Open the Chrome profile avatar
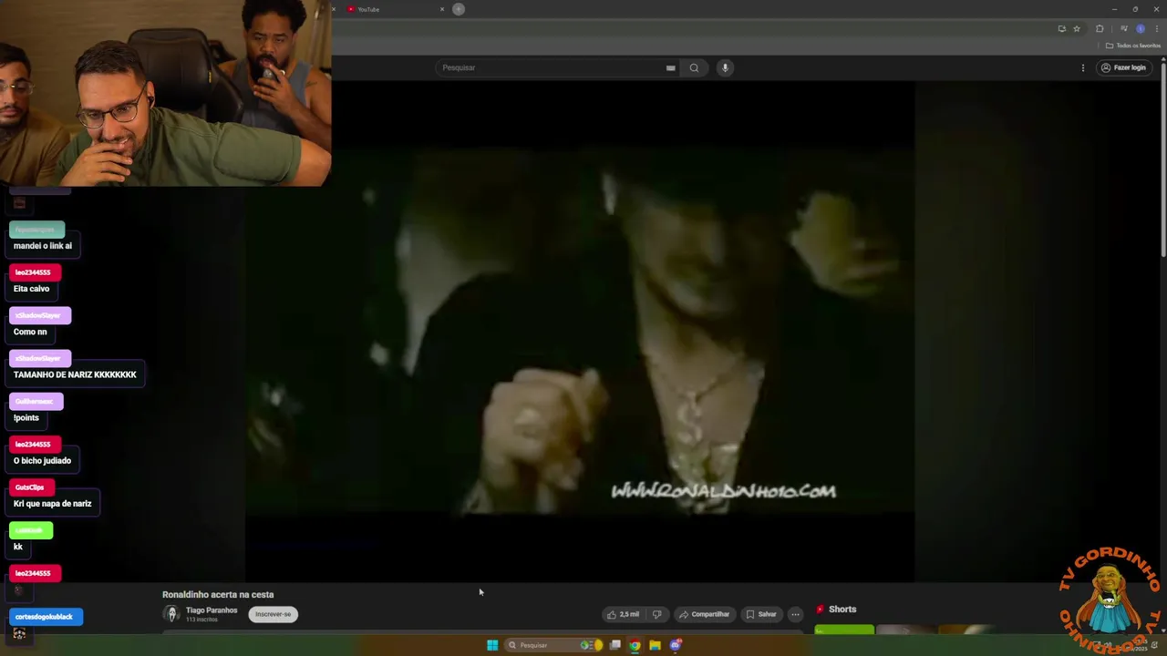Viewport: 1167px width, 656px height. [x=1140, y=28]
